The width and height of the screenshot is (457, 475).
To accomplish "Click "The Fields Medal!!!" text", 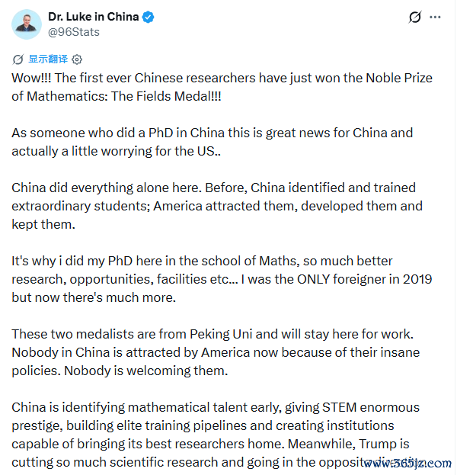I will 166,96.
